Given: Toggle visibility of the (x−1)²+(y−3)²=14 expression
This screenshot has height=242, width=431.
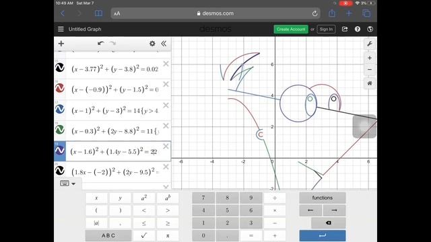Looking at the screenshot, I should click(60, 109).
